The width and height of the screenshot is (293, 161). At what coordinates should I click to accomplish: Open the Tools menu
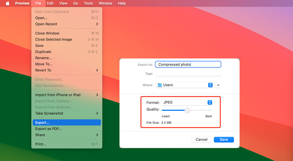(88, 3)
